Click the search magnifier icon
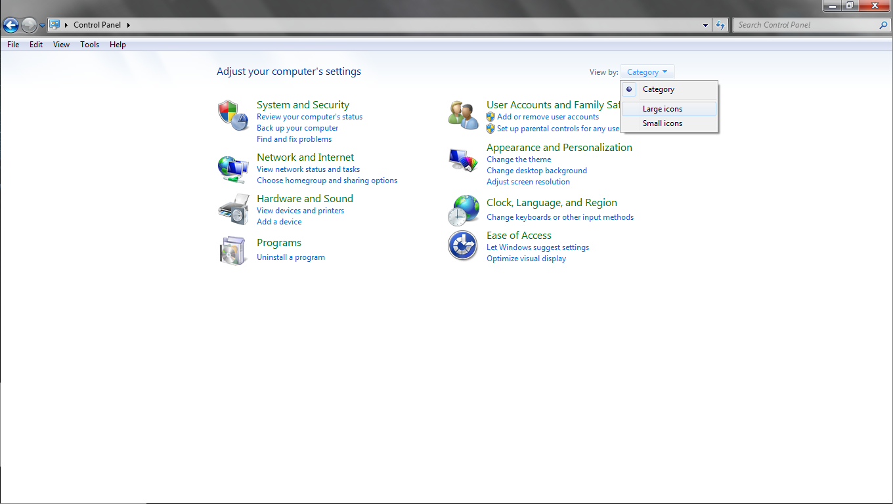The width and height of the screenshot is (893, 504). point(883,25)
